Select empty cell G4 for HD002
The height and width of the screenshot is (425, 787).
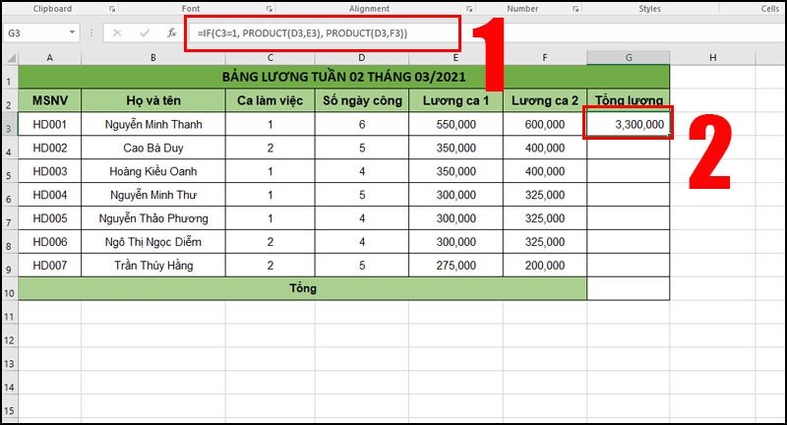[628, 149]
